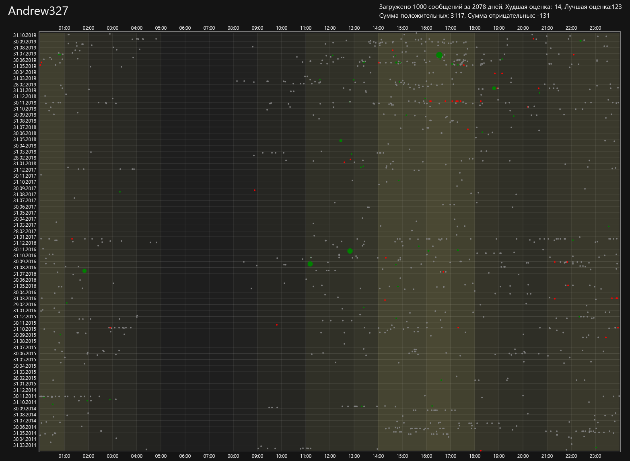Click the 31.12.2018 date label

(x=25, y=96)
